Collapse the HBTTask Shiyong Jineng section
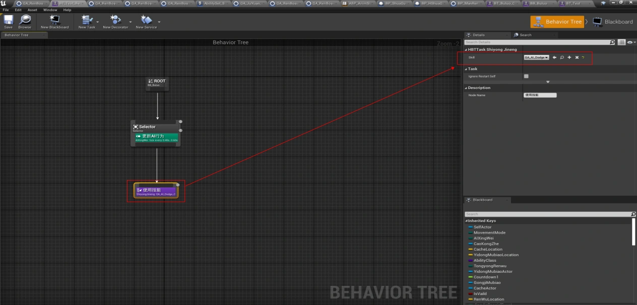The width and height of the screenshot is (637, 305). 466,50
